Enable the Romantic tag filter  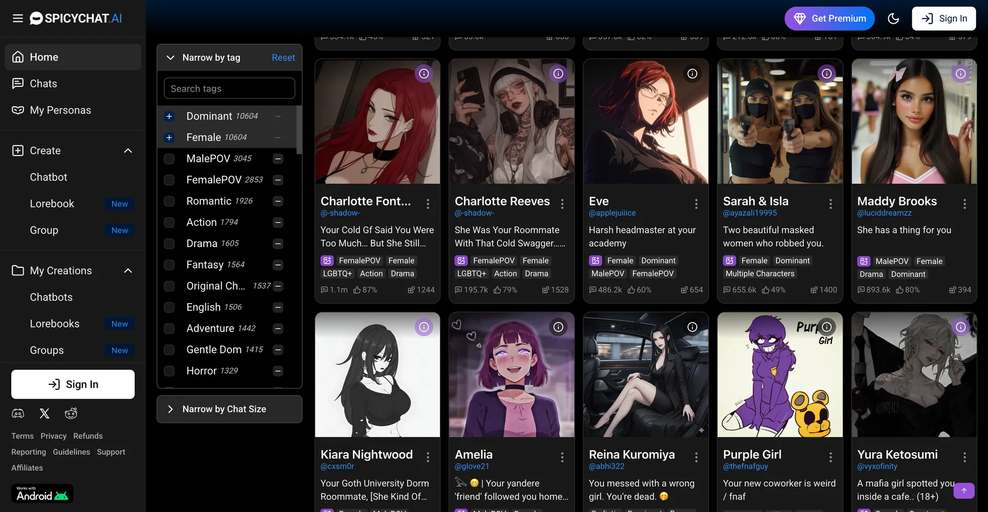pyautogui.click(x=169, y=201)
